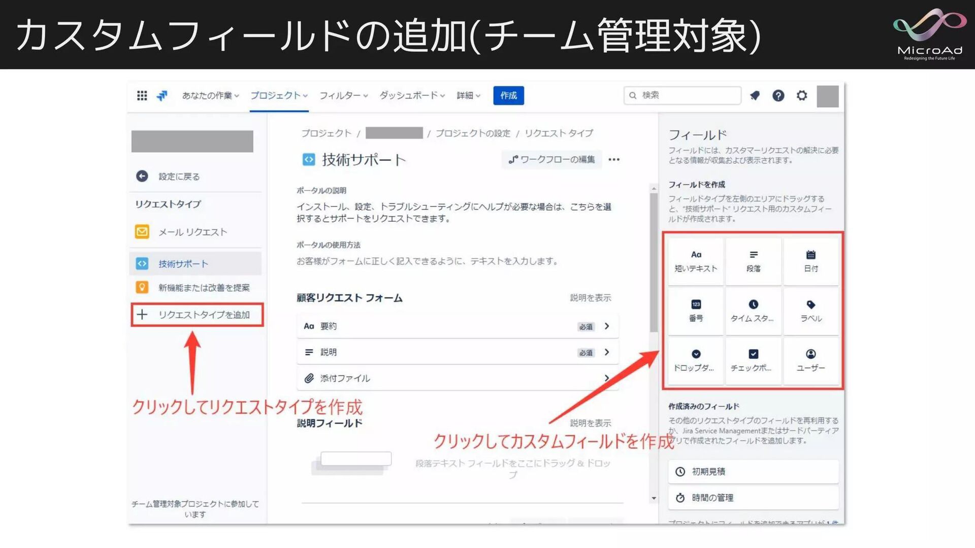Open the app switcher grid icon

(x=142, y=95)
